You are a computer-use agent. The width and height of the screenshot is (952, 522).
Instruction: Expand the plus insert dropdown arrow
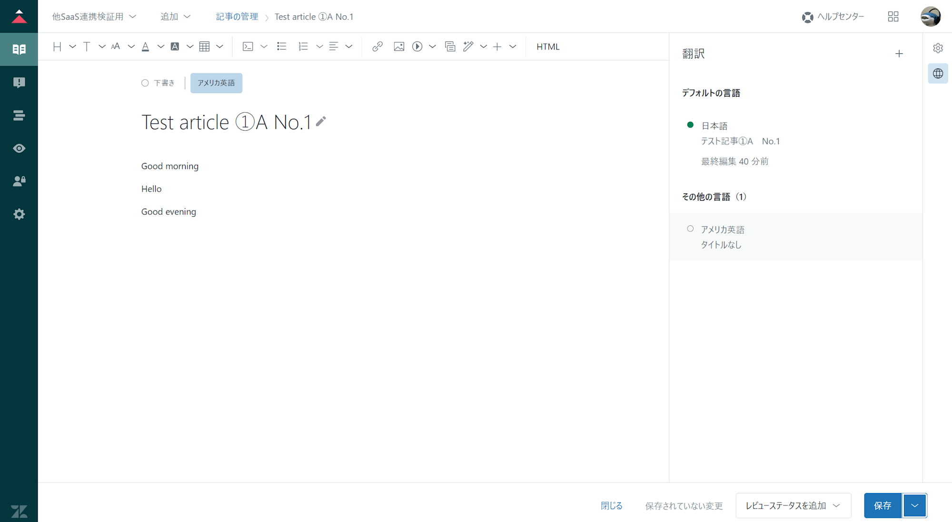[513, 47]
